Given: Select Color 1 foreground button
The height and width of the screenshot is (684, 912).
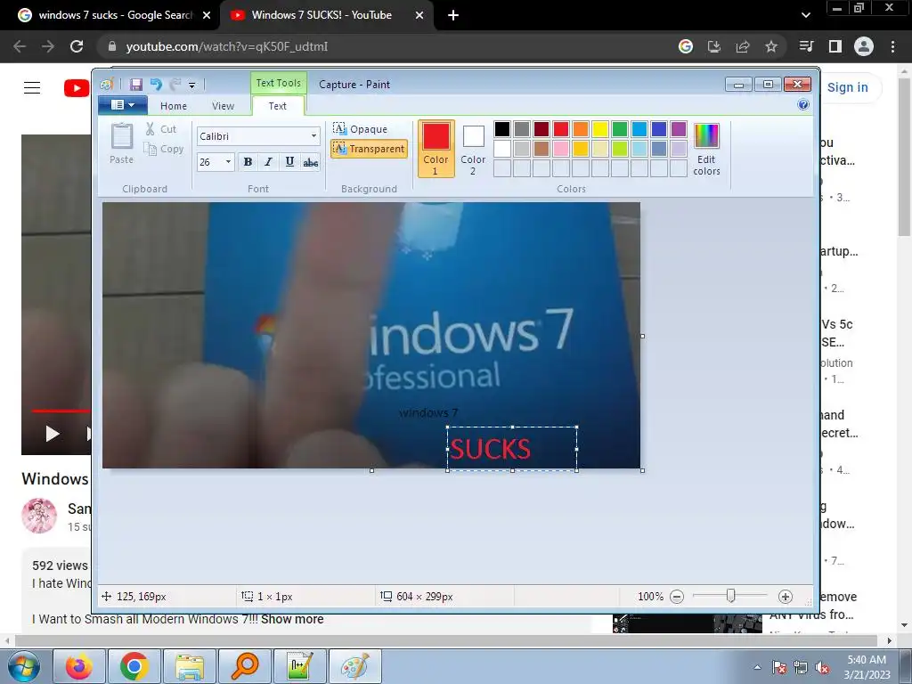Looking at the screenshot, I should click(436, 149).
